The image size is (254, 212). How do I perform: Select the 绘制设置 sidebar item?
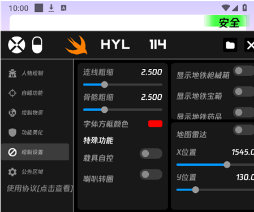pos(35,152)
